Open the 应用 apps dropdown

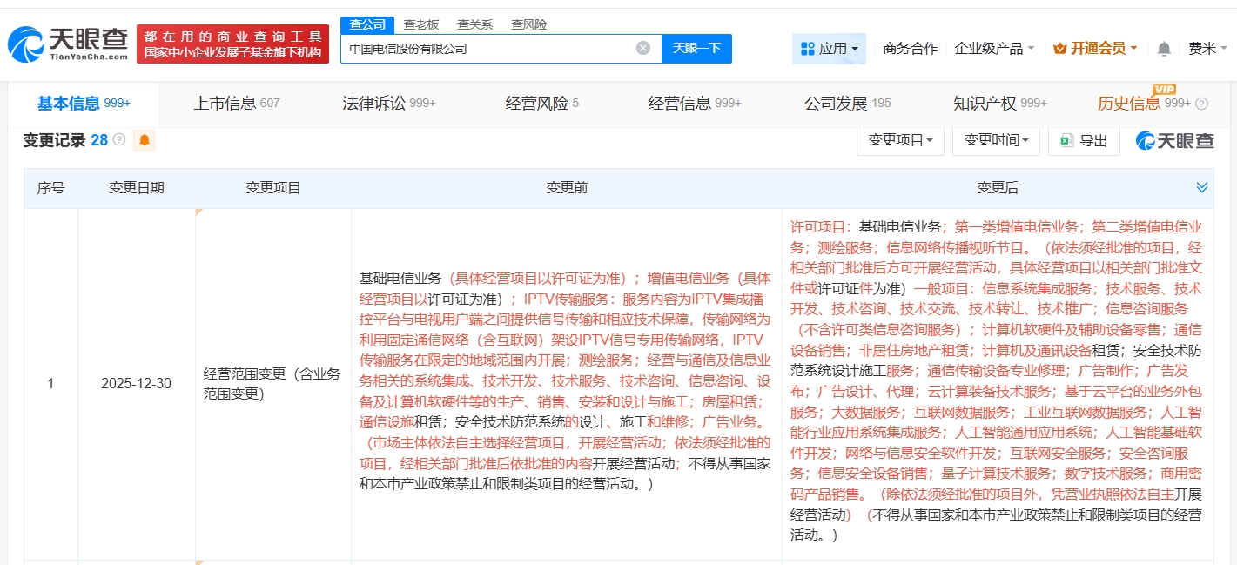pos(829,49)
